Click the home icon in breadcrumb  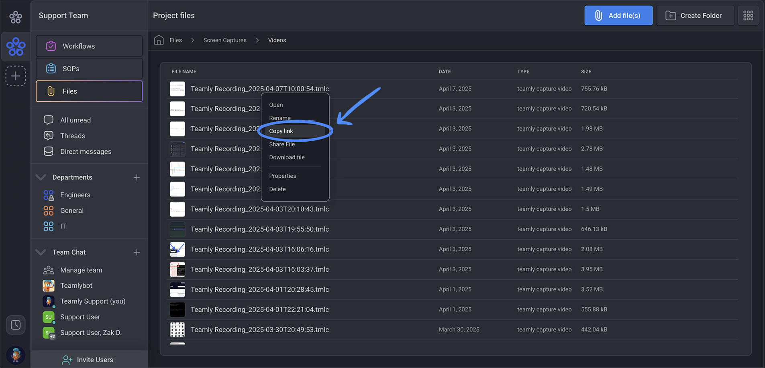[x=159, y=40]
